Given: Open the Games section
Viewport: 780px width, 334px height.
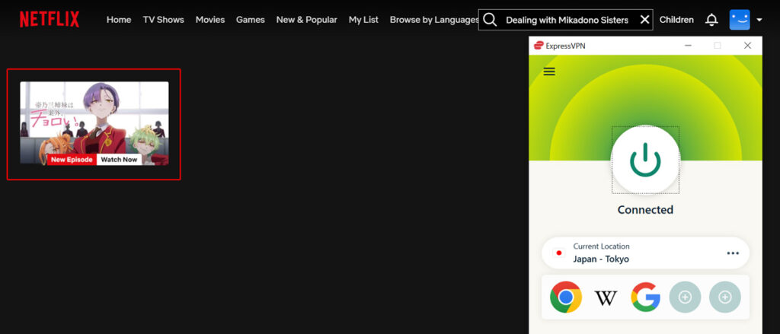Looking at the screenshot, I should (x=250, y=20).
